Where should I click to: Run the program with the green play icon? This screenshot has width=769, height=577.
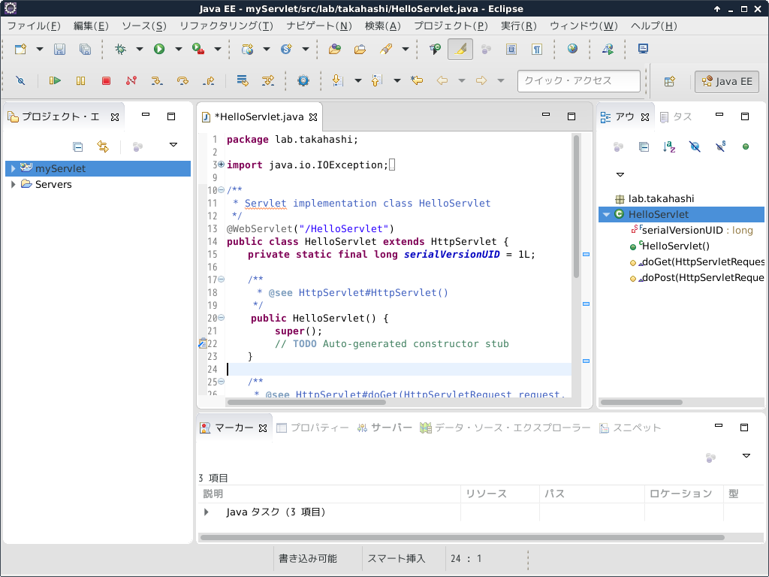159,49
